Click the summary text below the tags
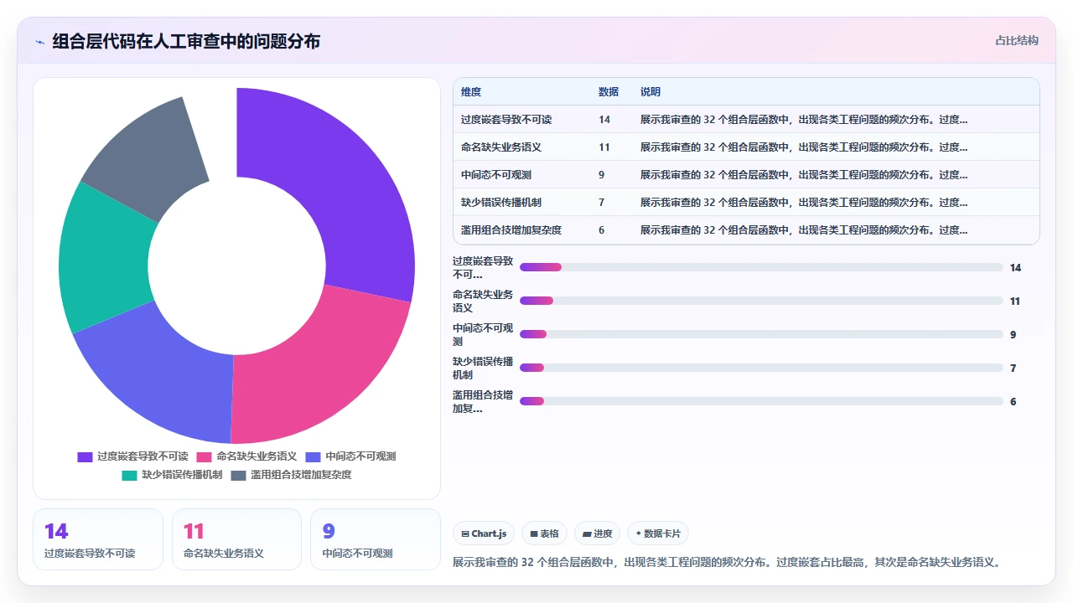The image size is (1073, 603). tap(726, 562)
